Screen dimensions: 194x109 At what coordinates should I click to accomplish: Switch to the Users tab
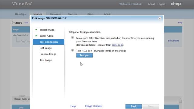tap(90, 14)
